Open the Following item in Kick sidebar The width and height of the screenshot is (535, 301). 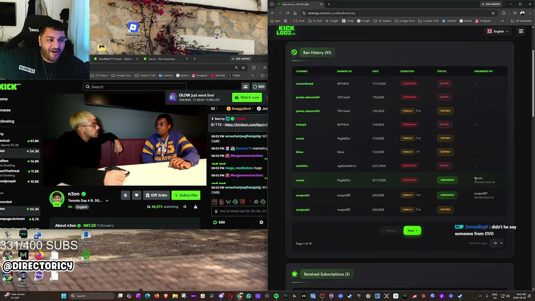tap(7, 121)
